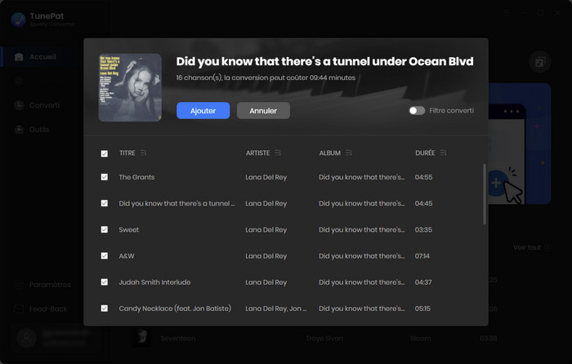The width and height of the screenshot is (572, 364).
Task: Uncheck the Candy Necklace checkbox
Action: pyautogui.click(x=105, y=309)
